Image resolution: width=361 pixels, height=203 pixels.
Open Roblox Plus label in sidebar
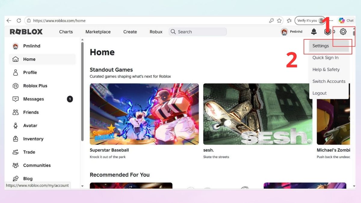click(35, 86)
